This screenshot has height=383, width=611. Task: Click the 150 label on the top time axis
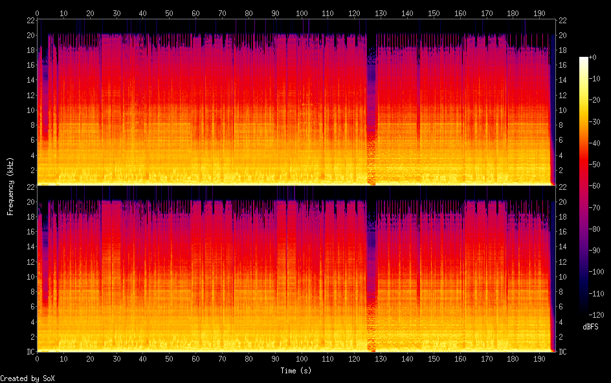[x=434, y=13]
